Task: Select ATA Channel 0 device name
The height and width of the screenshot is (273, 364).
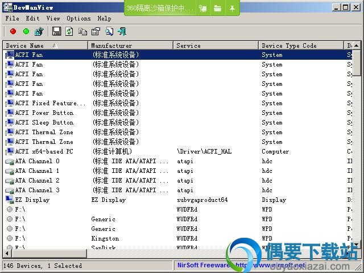Action: (x=37, y=162)
